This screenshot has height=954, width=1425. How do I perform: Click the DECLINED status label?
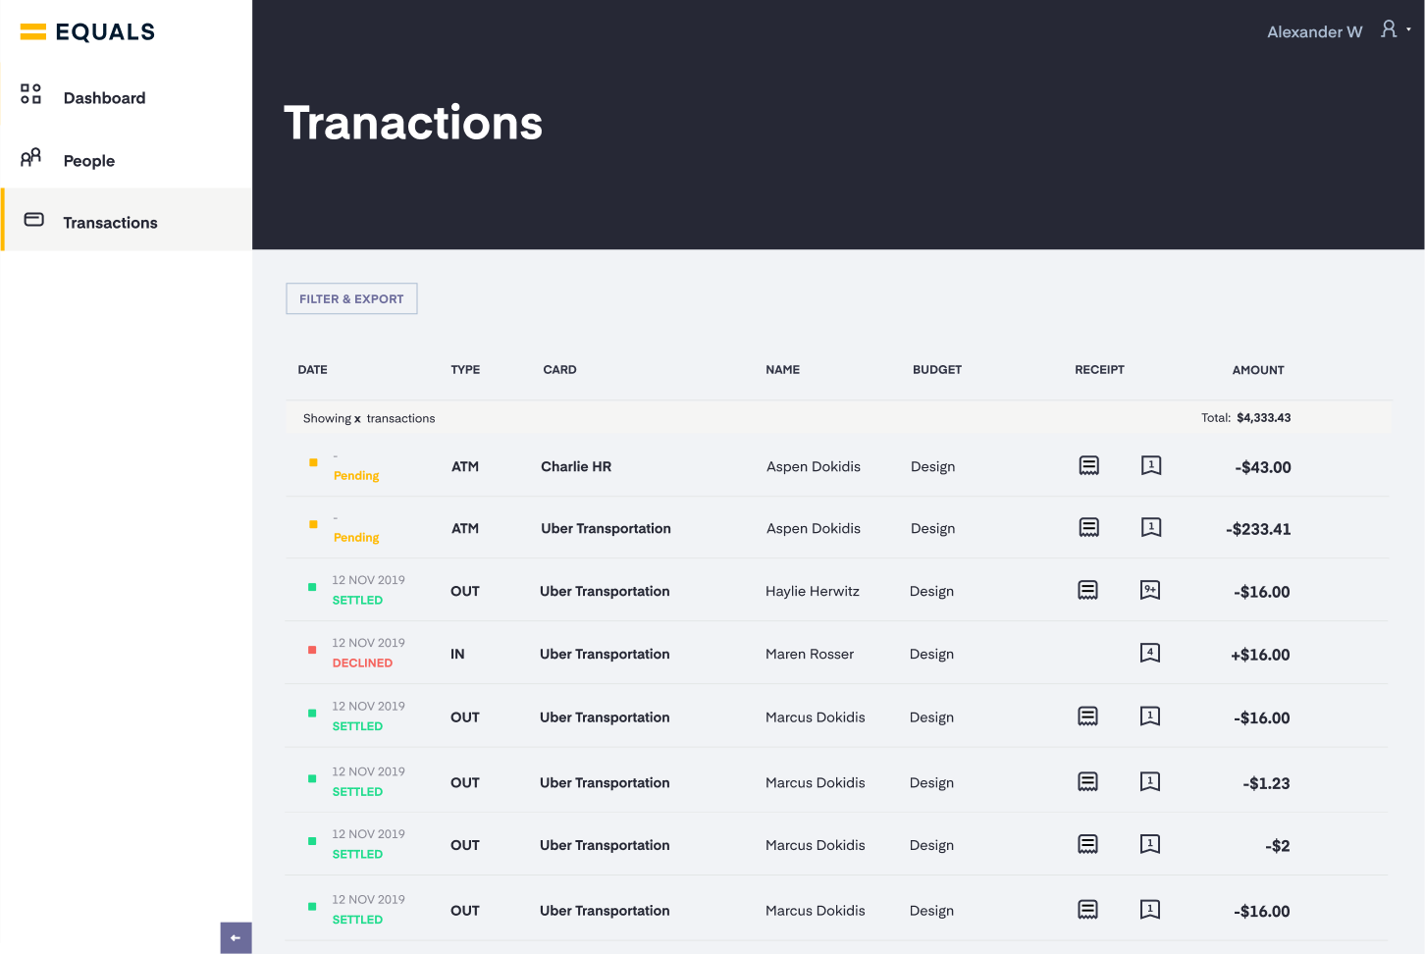[362, 663]
